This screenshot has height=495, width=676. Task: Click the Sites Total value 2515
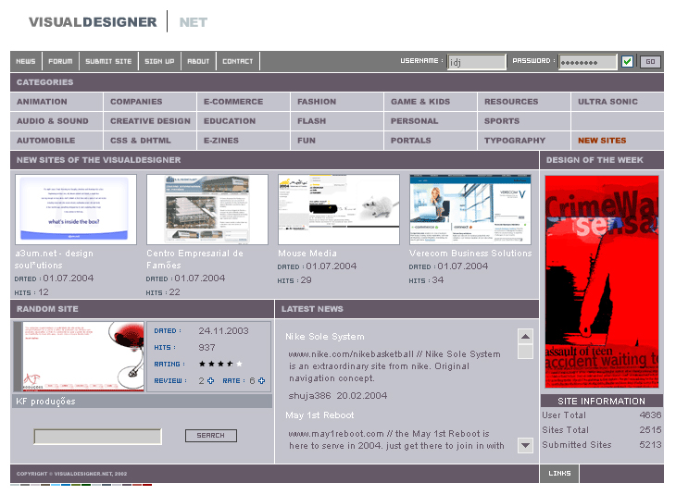(x=650, y=429)
